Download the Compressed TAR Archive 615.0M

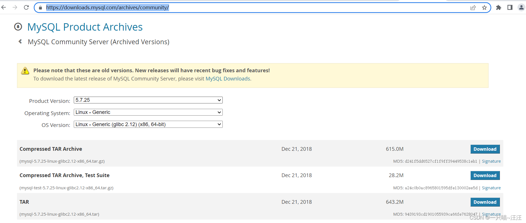click(485, 149)
